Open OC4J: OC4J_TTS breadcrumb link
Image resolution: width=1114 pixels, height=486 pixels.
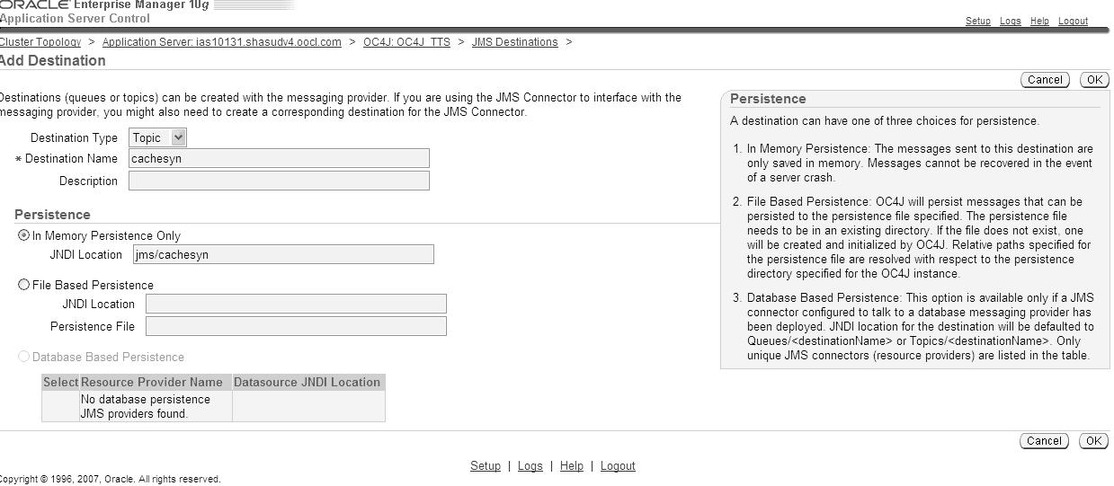406,42
